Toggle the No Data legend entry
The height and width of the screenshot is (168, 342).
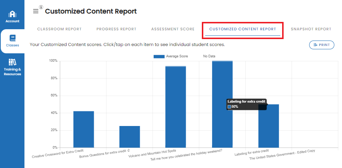(209, 56)
